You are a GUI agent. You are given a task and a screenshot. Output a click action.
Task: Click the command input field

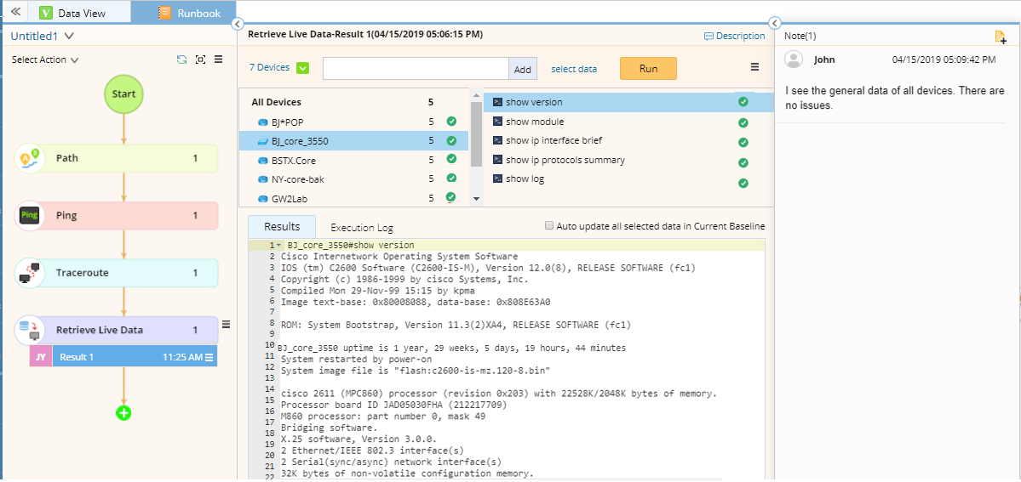point(415,69)
